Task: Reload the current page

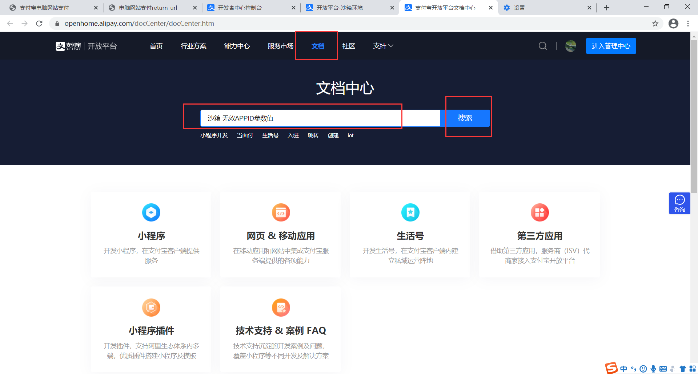Action: 39,24
